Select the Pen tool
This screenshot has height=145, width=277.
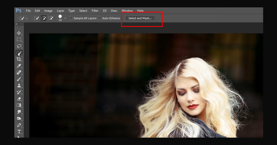pyautogui.click(x=19, y=125)
